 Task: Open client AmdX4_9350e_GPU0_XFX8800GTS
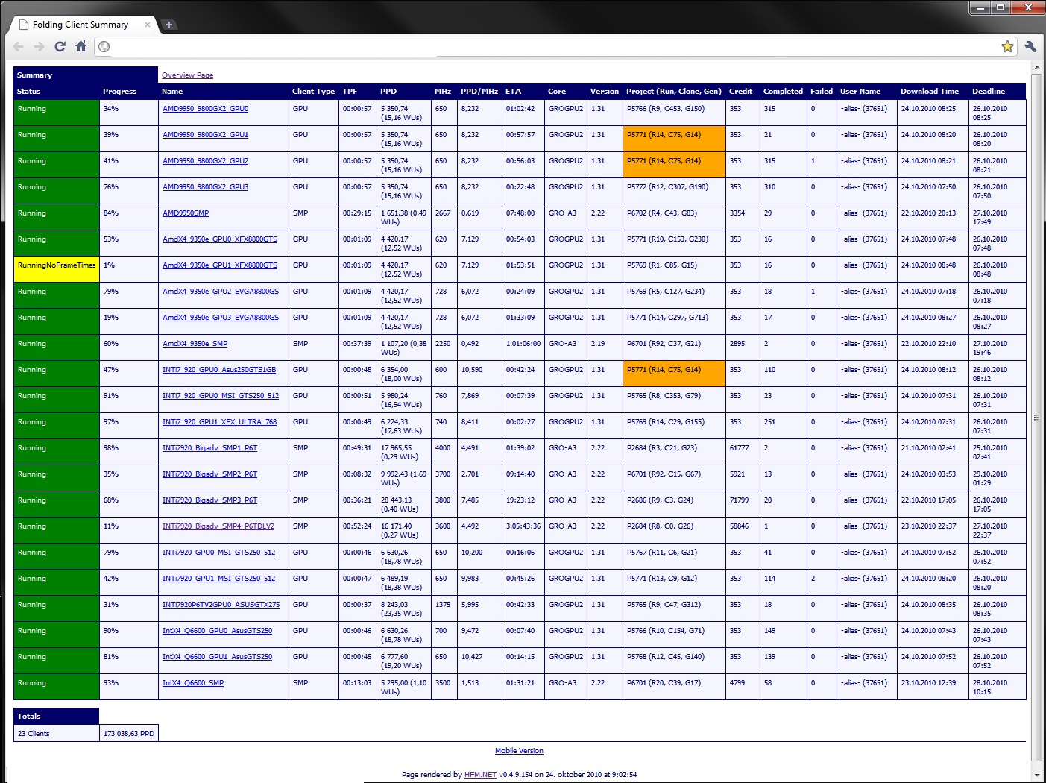tap(220, 239)
